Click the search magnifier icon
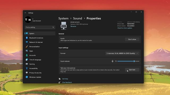 pyautogui.click(x=53, y=27)
